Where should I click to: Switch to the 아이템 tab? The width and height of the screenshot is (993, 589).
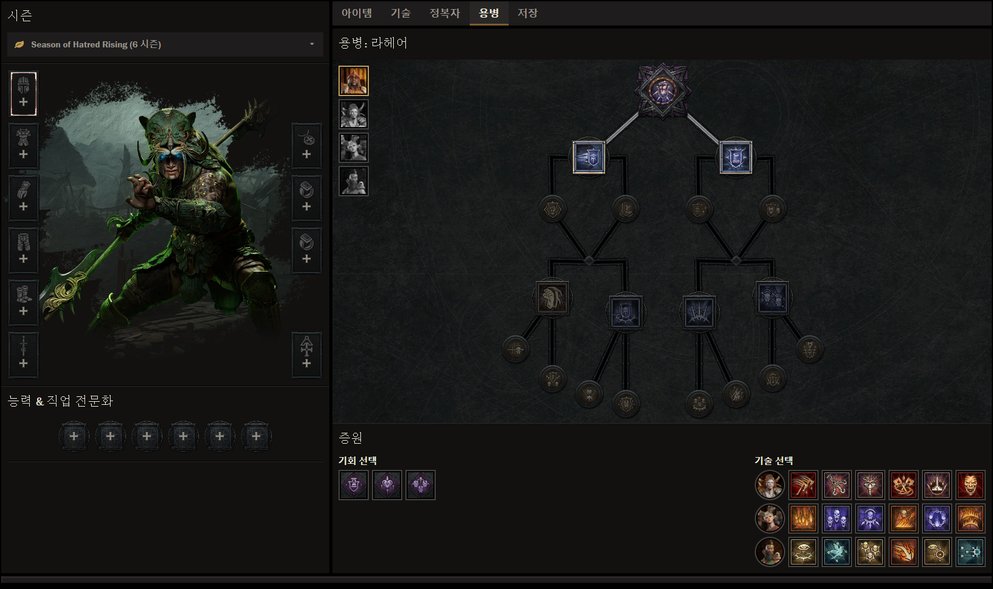click(357, 13)
